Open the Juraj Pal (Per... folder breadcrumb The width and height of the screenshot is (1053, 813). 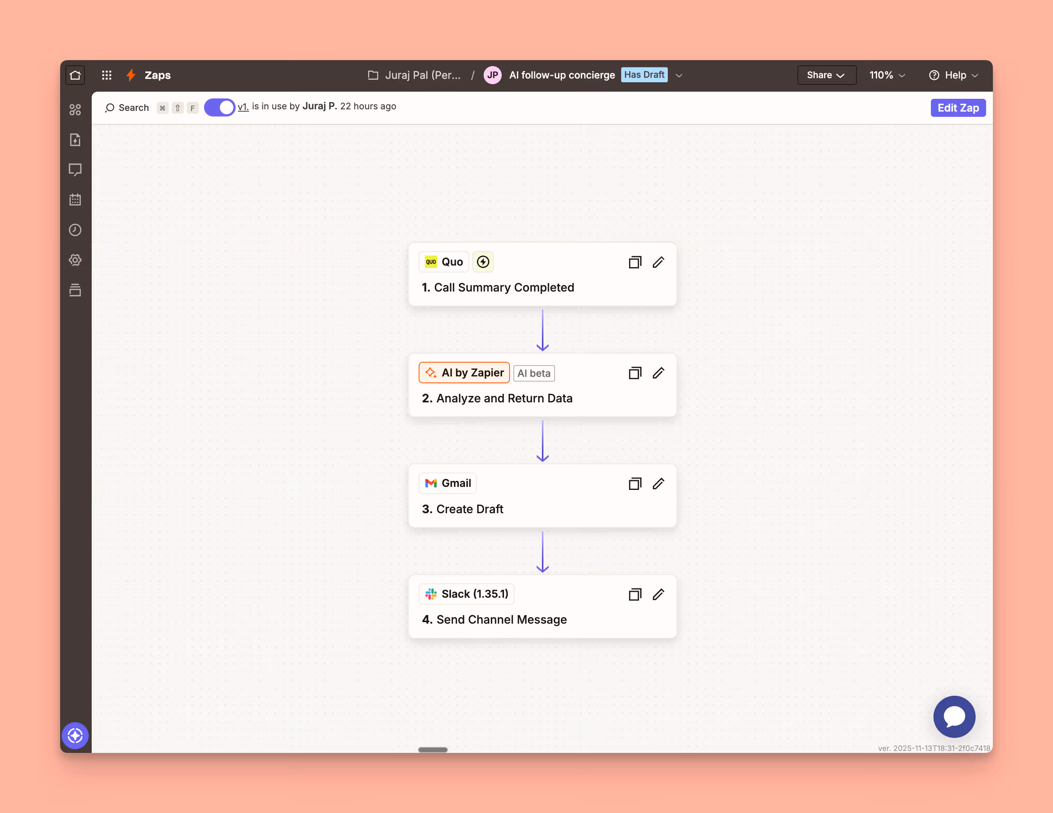pos(422,75)
